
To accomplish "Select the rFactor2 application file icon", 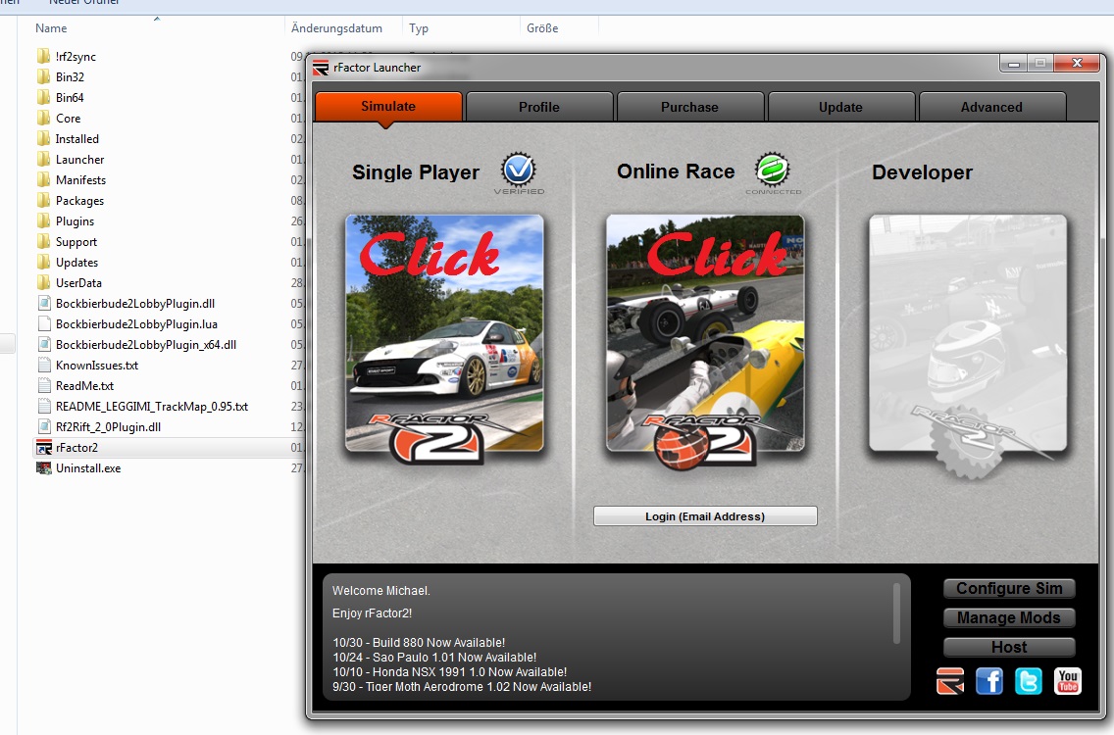I will click(43, 448).
